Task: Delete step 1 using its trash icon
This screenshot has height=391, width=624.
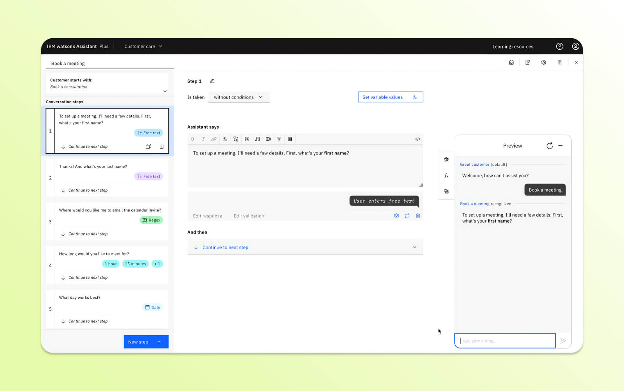Action: pos(161,146)
